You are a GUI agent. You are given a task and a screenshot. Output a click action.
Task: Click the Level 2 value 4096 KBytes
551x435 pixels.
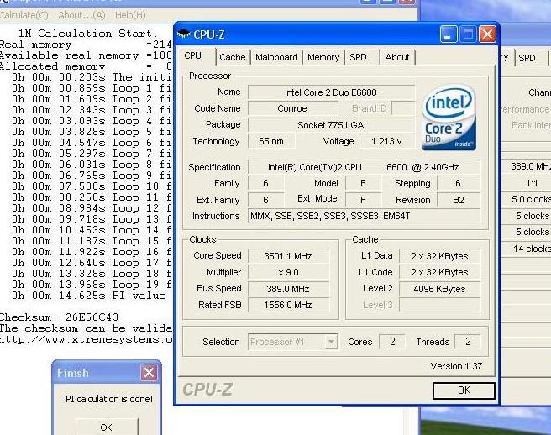click(439, 289)
